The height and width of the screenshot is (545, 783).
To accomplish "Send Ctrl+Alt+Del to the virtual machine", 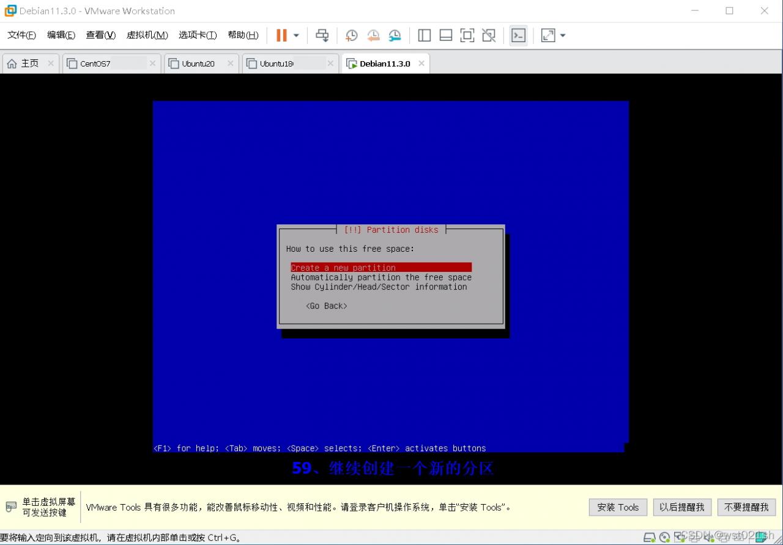I will (322, 35).
